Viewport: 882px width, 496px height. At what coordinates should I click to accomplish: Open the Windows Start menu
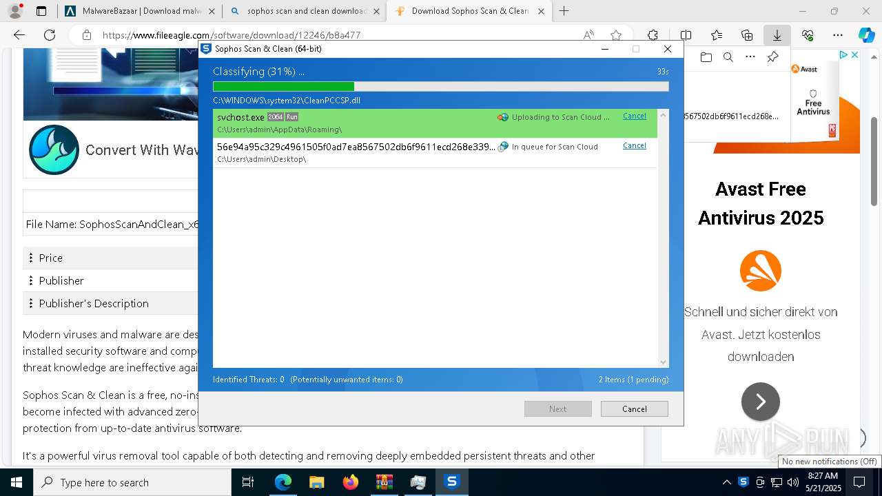17,482
